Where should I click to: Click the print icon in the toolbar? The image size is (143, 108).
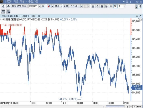pos(8,6)
